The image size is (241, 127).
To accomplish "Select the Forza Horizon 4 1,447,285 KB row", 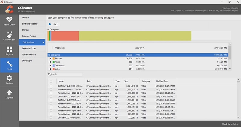I will pyautogui.click(x=112, y=104).
